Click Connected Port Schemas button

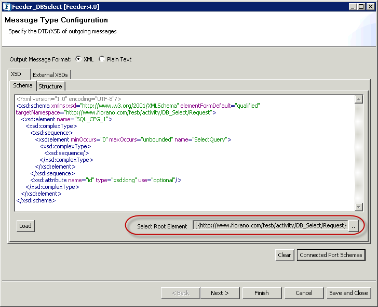(331, 255)
